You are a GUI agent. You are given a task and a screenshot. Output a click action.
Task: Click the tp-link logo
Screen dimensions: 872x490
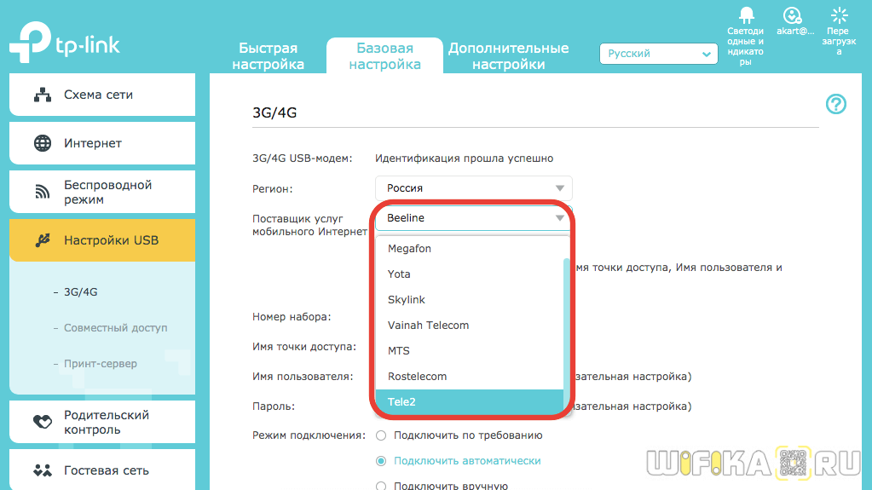tap(65, 43)
